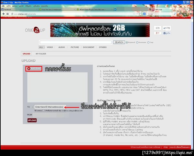Viewport: 194px width, 156px height.
Task: Click the empty file list area
Action: point(58,87)
